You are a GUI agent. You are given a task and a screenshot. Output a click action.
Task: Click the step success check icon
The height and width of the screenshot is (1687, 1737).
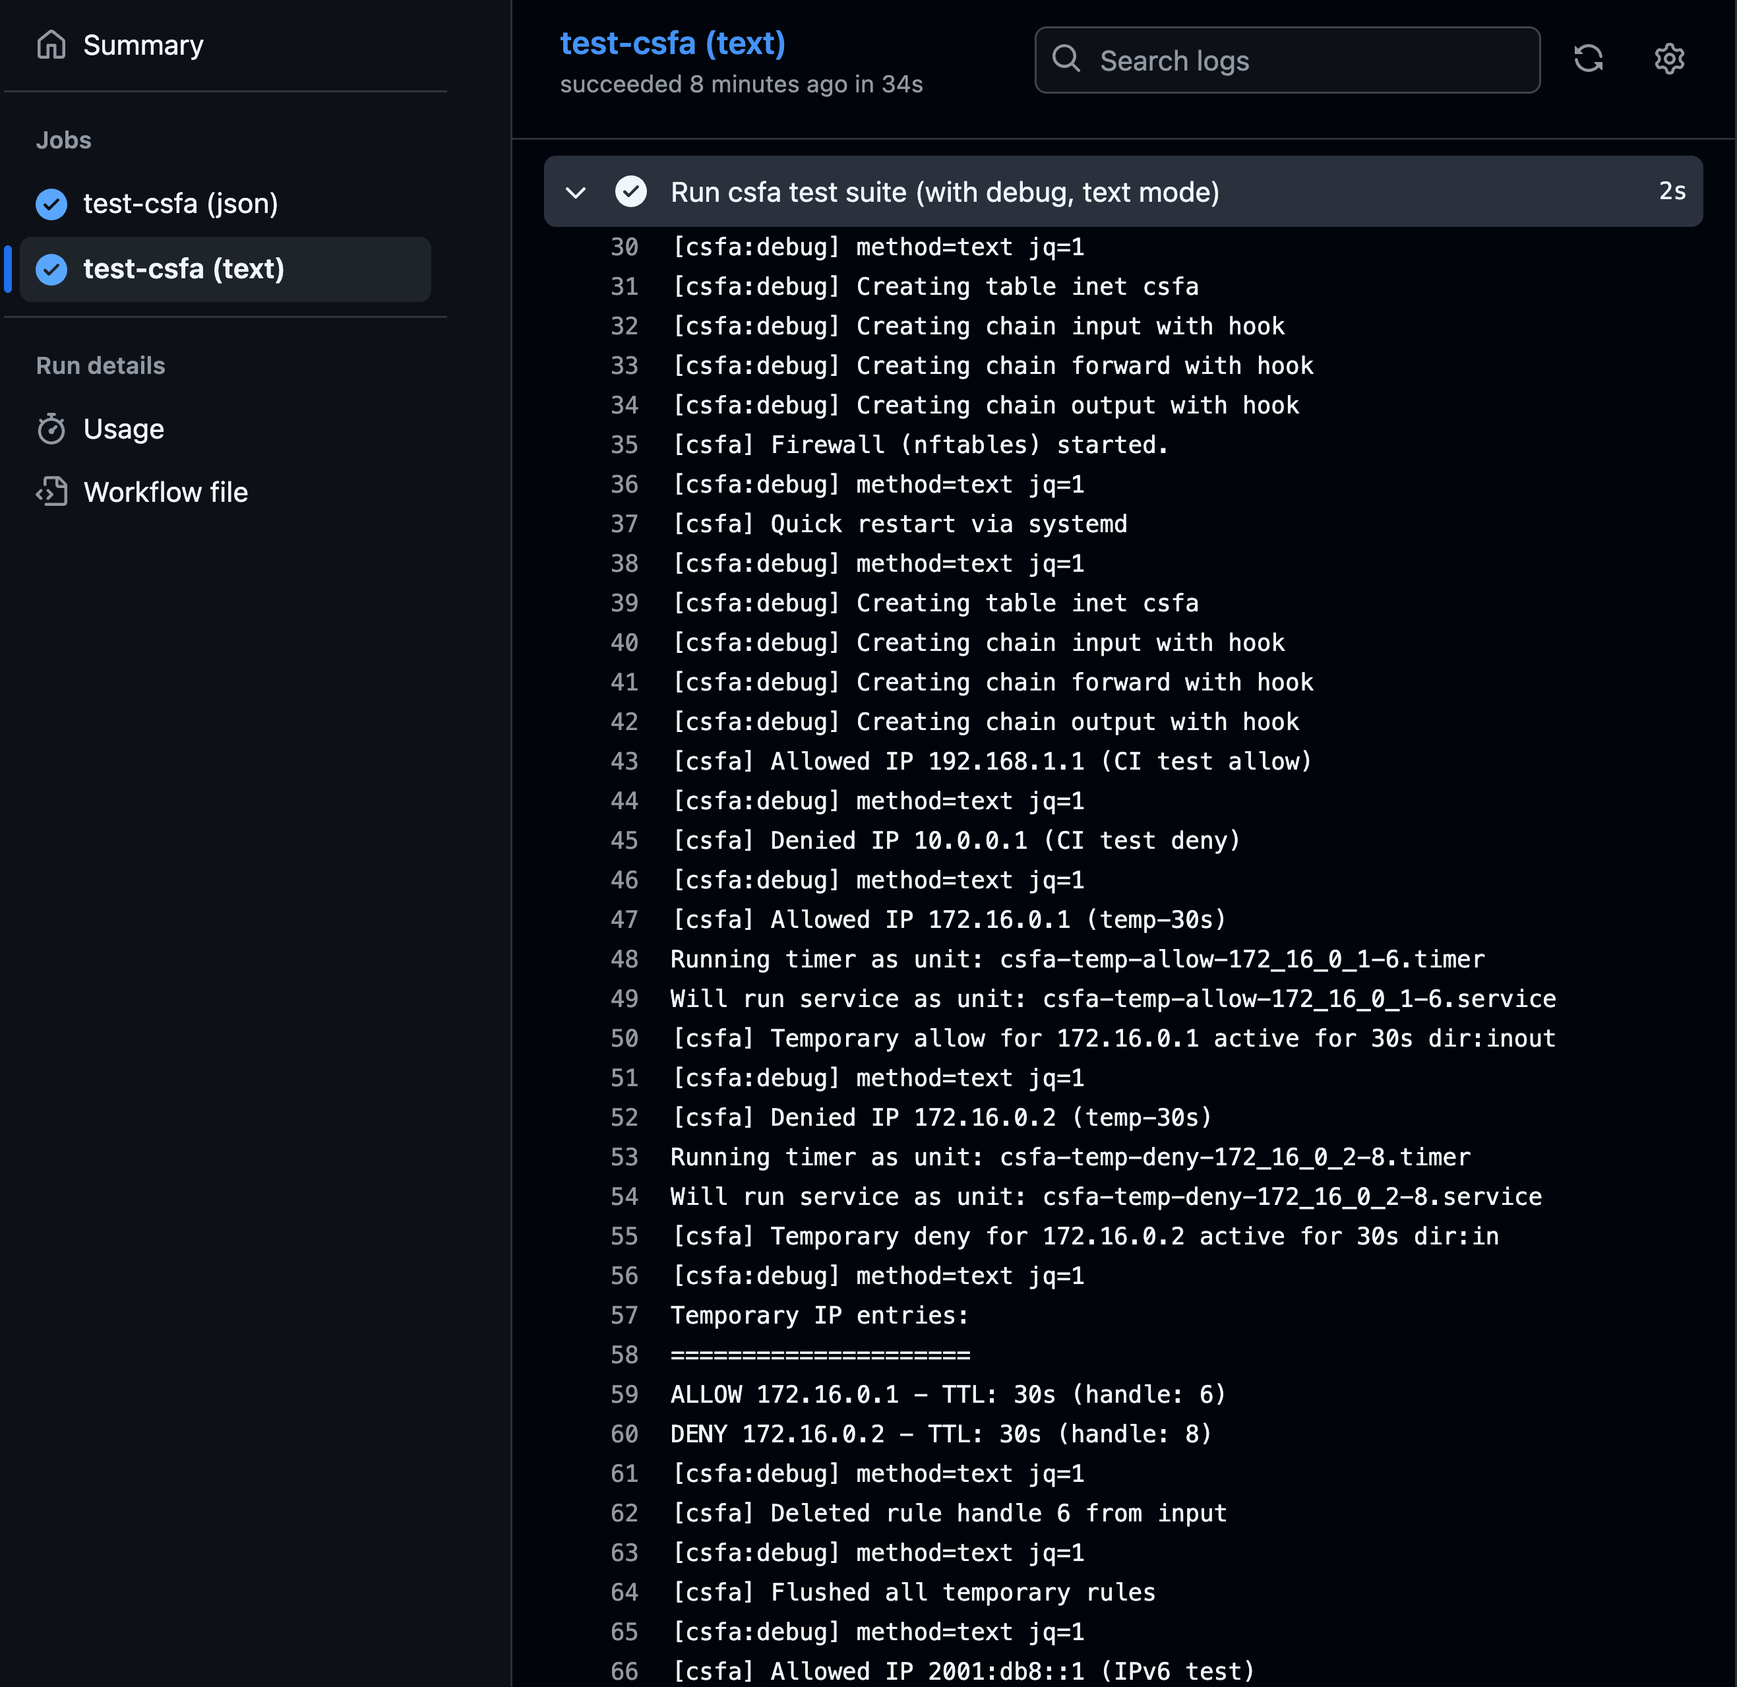pyautogui.click(x=631, y=191)
